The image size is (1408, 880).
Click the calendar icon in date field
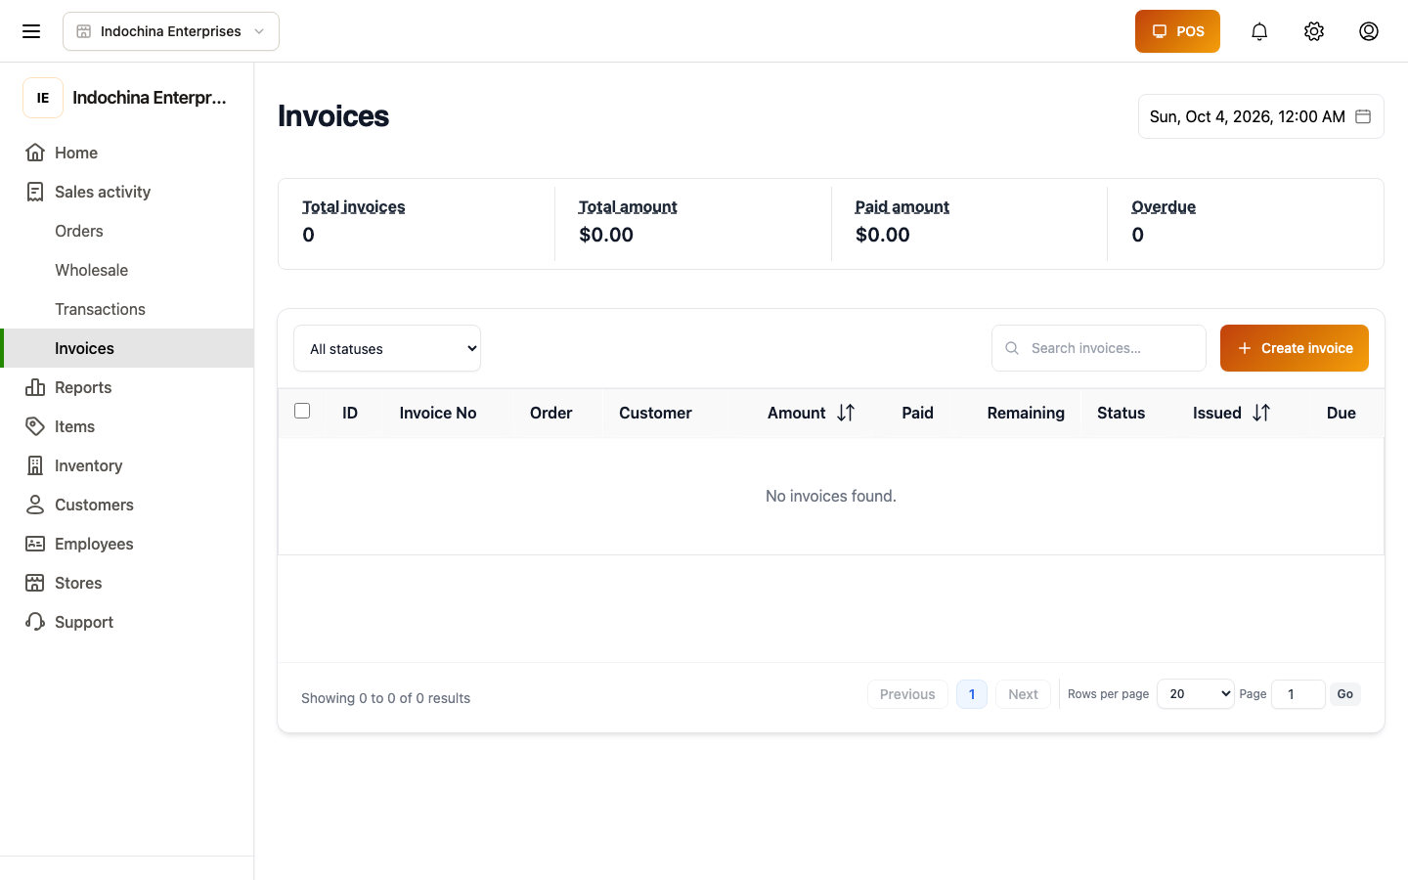click(1363, 116)
